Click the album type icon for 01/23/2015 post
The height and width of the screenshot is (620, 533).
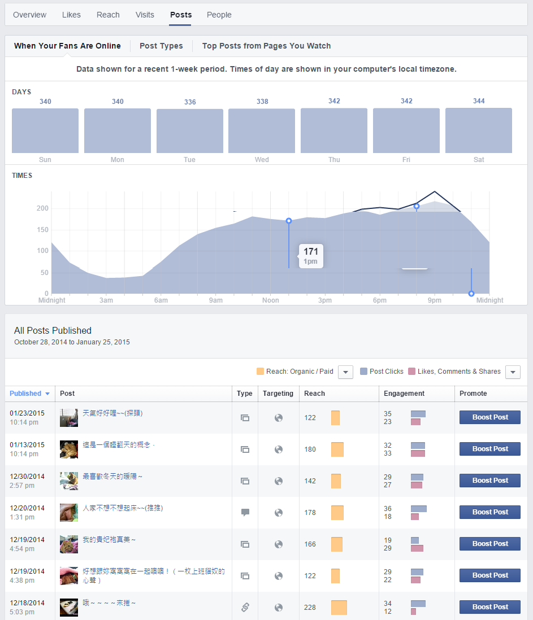coord(245,418)
